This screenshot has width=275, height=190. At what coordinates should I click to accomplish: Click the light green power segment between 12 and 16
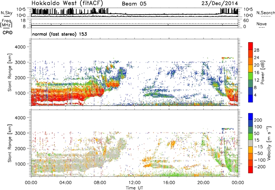tap(251, 76)
